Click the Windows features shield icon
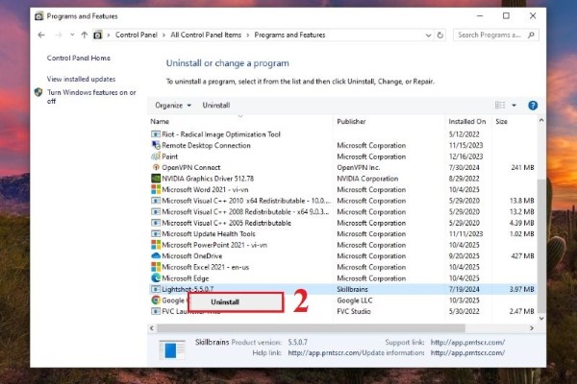 point(38,92)
